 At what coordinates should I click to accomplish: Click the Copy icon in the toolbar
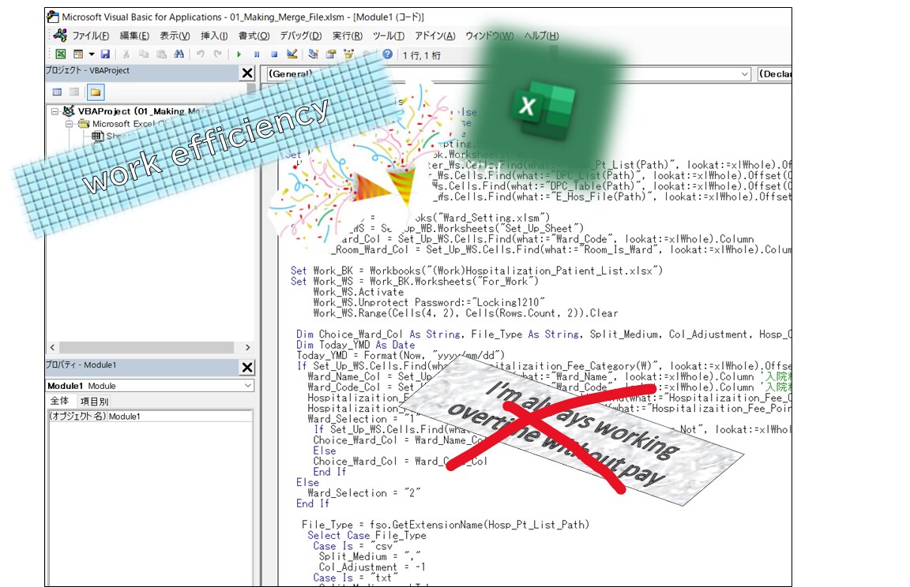tap(144, 54)
